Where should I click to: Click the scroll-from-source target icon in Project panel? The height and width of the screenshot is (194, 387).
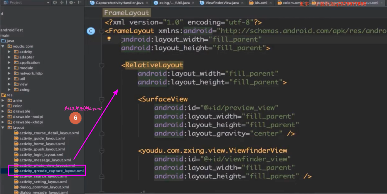point(55,3)
